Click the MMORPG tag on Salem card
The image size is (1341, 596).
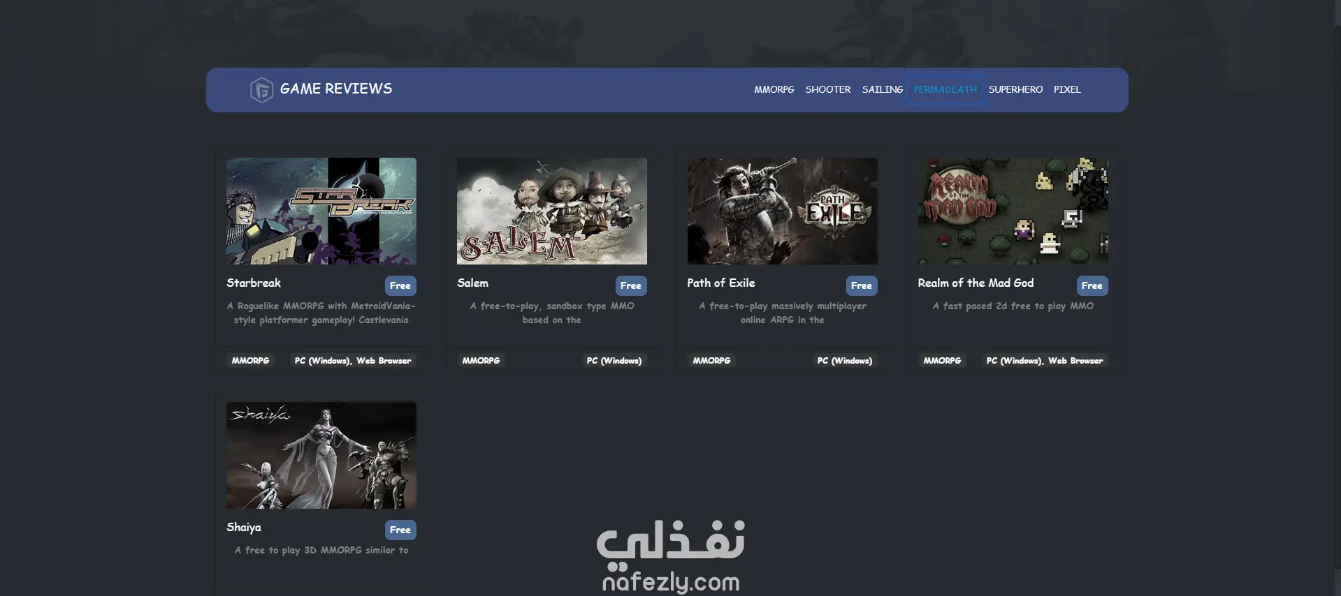481,361
